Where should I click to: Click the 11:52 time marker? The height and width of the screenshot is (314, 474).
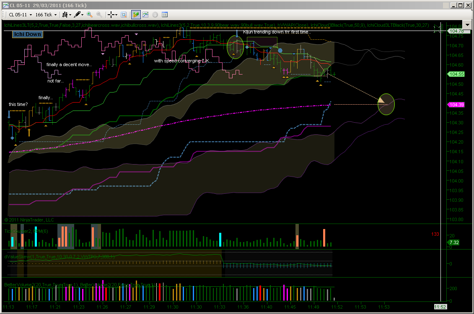click(440, 307)
